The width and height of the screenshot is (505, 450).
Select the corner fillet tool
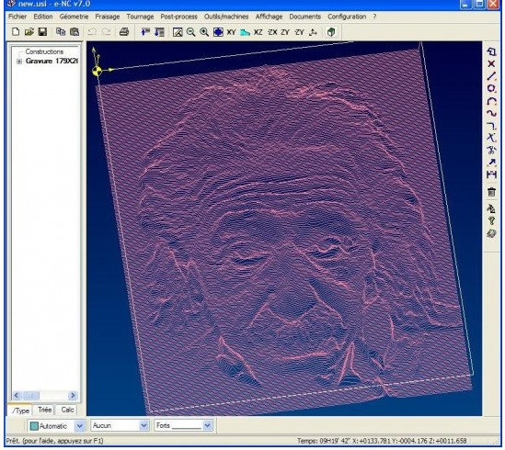tap(491, 126)
